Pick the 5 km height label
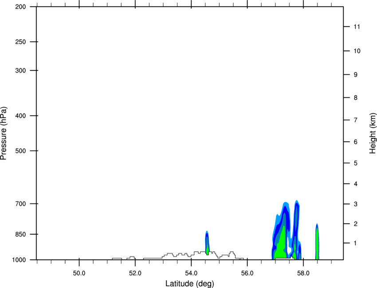This screenshot has width=377, height=288. click(356, 163)
